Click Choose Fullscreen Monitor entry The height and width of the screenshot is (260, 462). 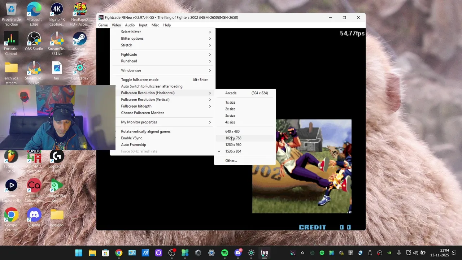[162, 113]
